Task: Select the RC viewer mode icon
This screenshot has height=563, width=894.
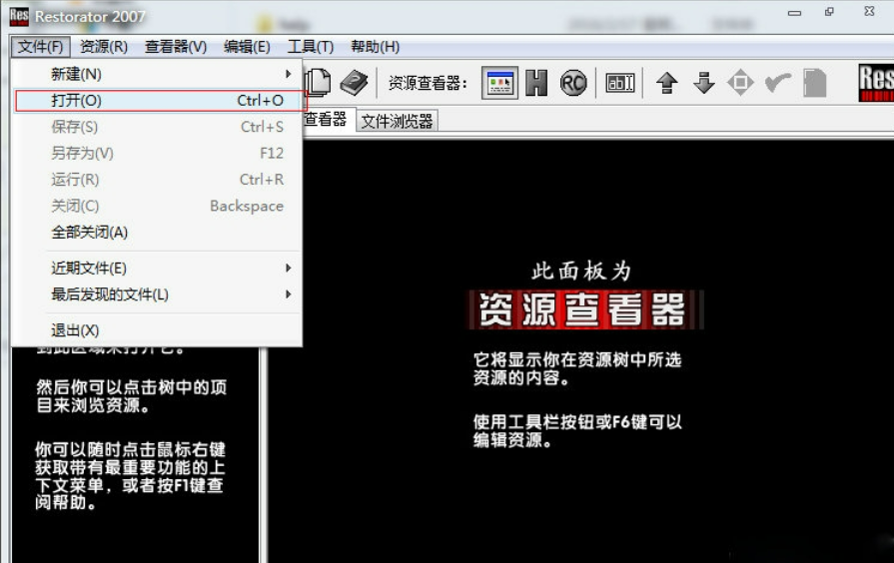Action: [573, 83]
